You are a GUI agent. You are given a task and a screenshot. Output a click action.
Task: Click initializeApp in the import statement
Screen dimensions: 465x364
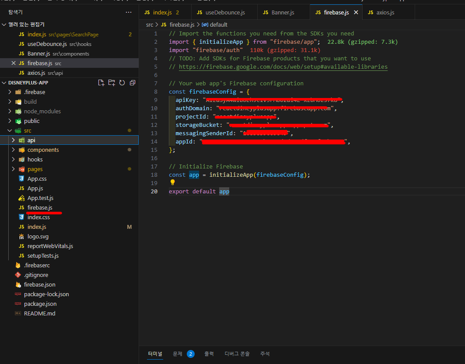tap(221, 42)
